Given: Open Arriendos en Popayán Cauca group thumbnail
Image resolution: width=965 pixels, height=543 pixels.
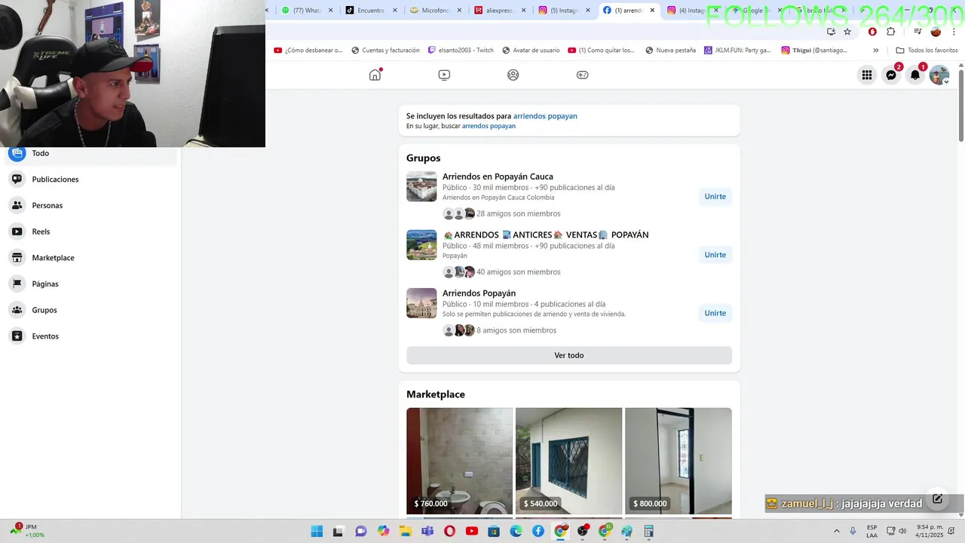Looking at the screenshot, I should coord(421,186).
